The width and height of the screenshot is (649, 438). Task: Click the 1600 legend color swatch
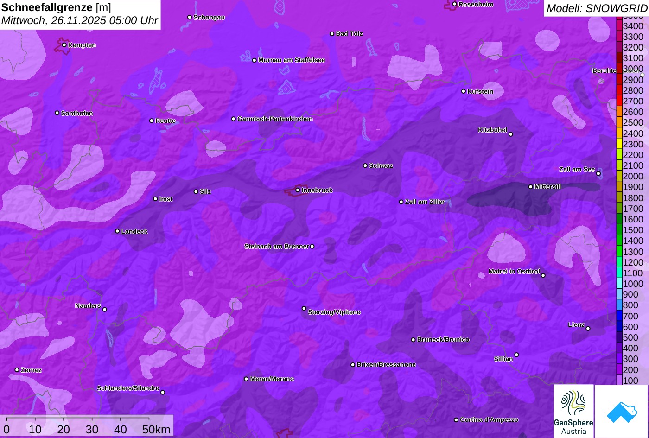point(619,219)
